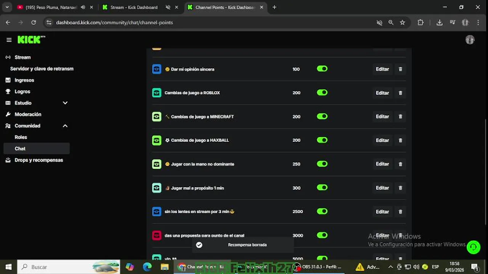This screenshot has width=488, height=274.
Task: Open the tab search dropdown arrow
Action: (7, 7)
